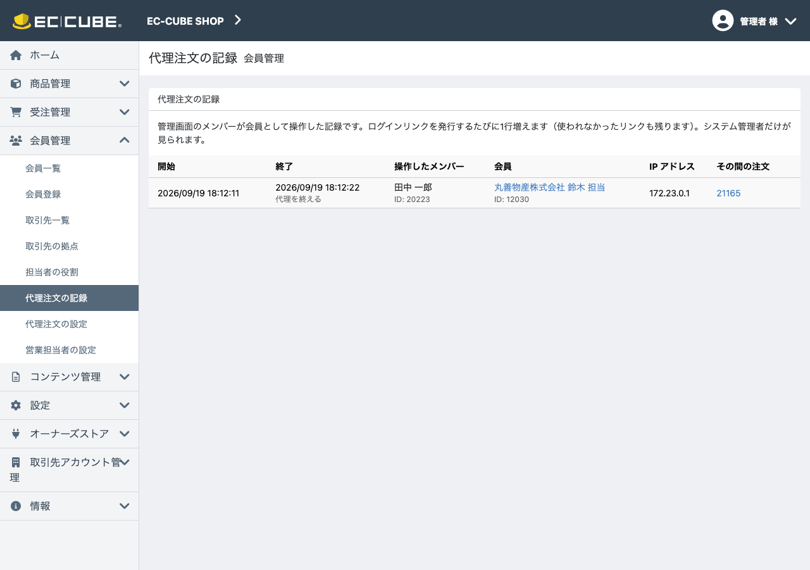810x570 pixels.
Task: Expand the 受注管理 menu chevron
Action: pos(125,112)
